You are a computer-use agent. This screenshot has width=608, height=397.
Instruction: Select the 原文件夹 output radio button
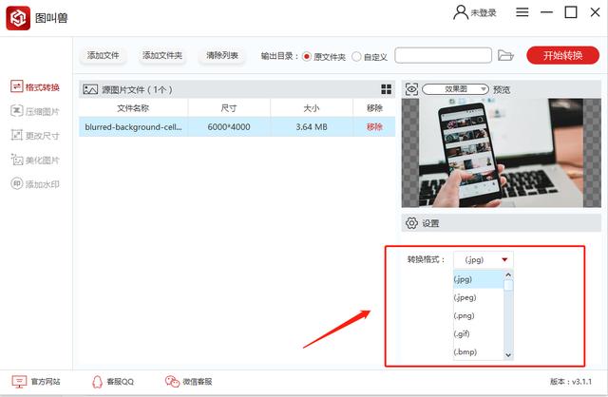click(x=306, y=56)
